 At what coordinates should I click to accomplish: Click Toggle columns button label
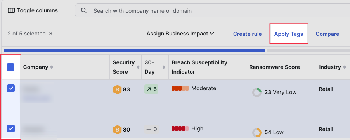37,10
